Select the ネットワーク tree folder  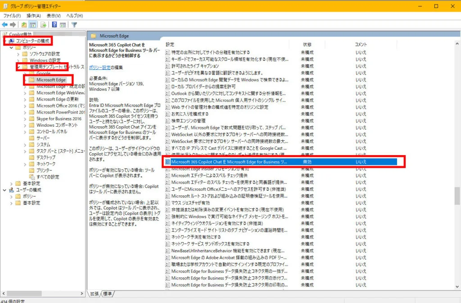(45, 164)
